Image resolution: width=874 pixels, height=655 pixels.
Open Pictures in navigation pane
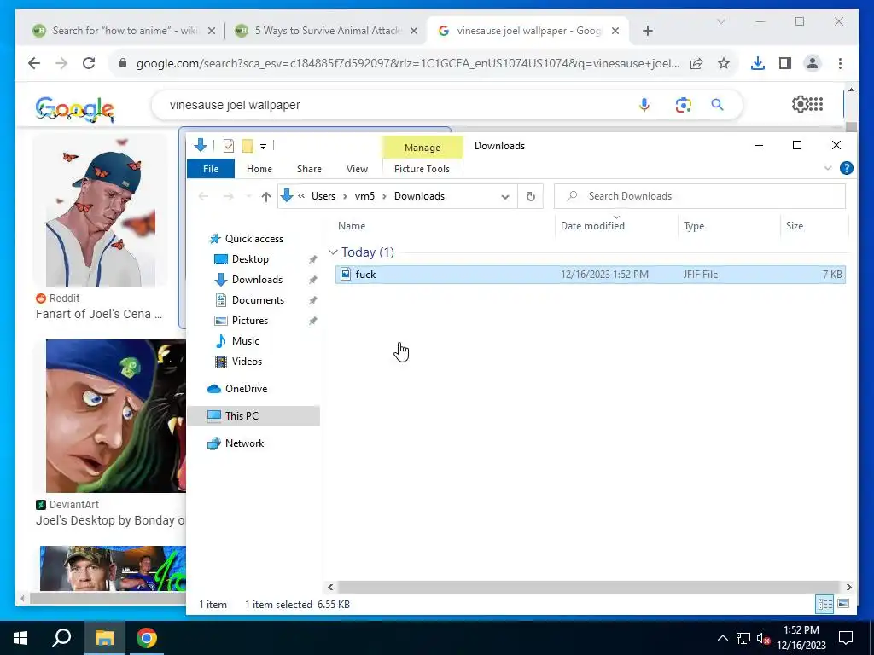[249, 321]
